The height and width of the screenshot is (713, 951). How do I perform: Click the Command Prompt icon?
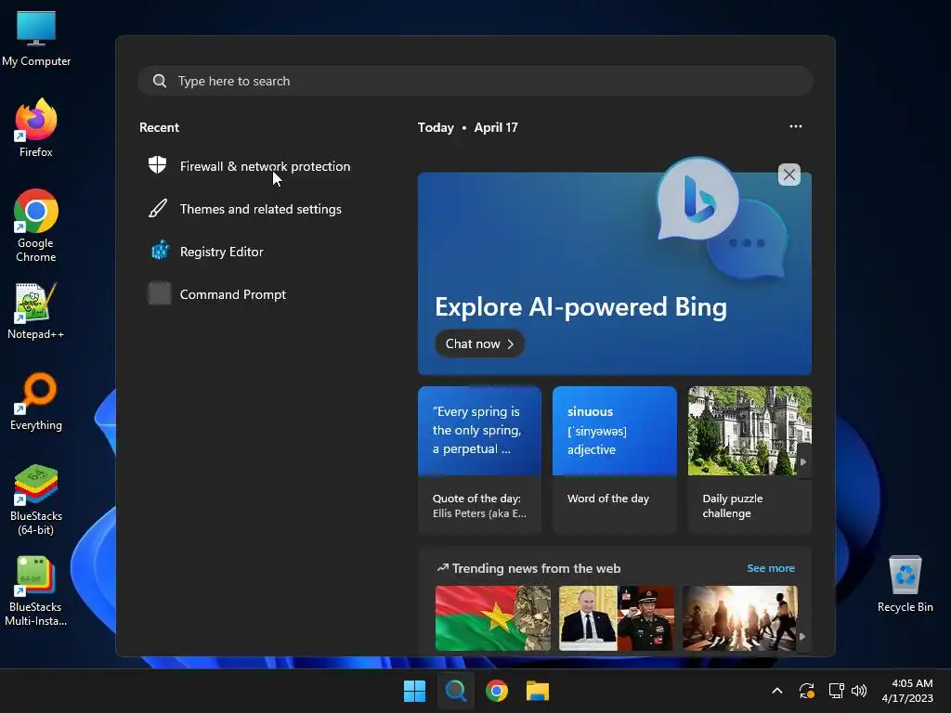pyautogui.click(x=160, y=293)
